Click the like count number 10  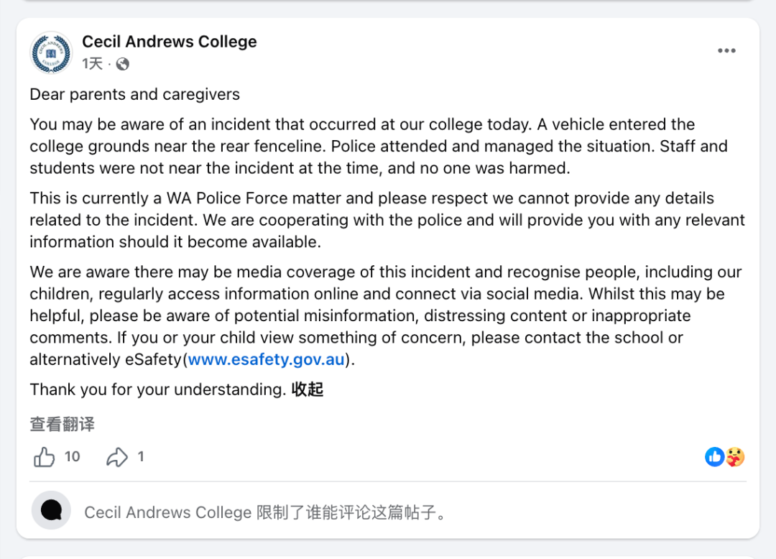tap(73, 456)
